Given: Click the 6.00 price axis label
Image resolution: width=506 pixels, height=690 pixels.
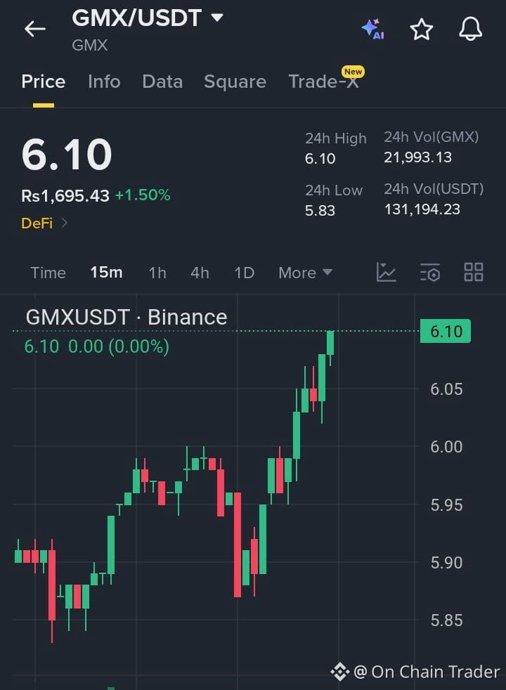Looking at the screenshot, I should 446,447.
